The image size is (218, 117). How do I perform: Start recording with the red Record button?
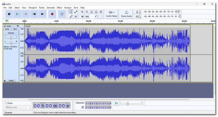tap(52, 14)
